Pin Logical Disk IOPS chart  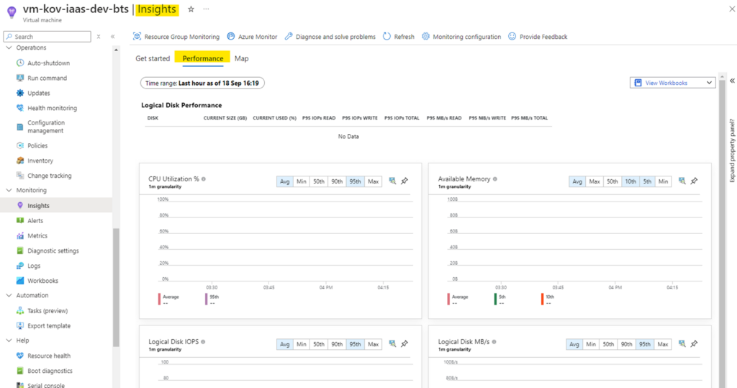[404, 344]
